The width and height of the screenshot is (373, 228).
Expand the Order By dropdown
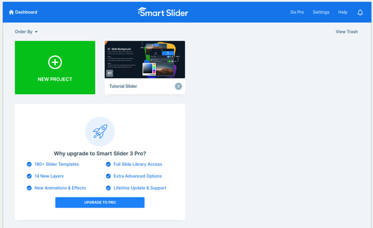click(x=26, y=32)
